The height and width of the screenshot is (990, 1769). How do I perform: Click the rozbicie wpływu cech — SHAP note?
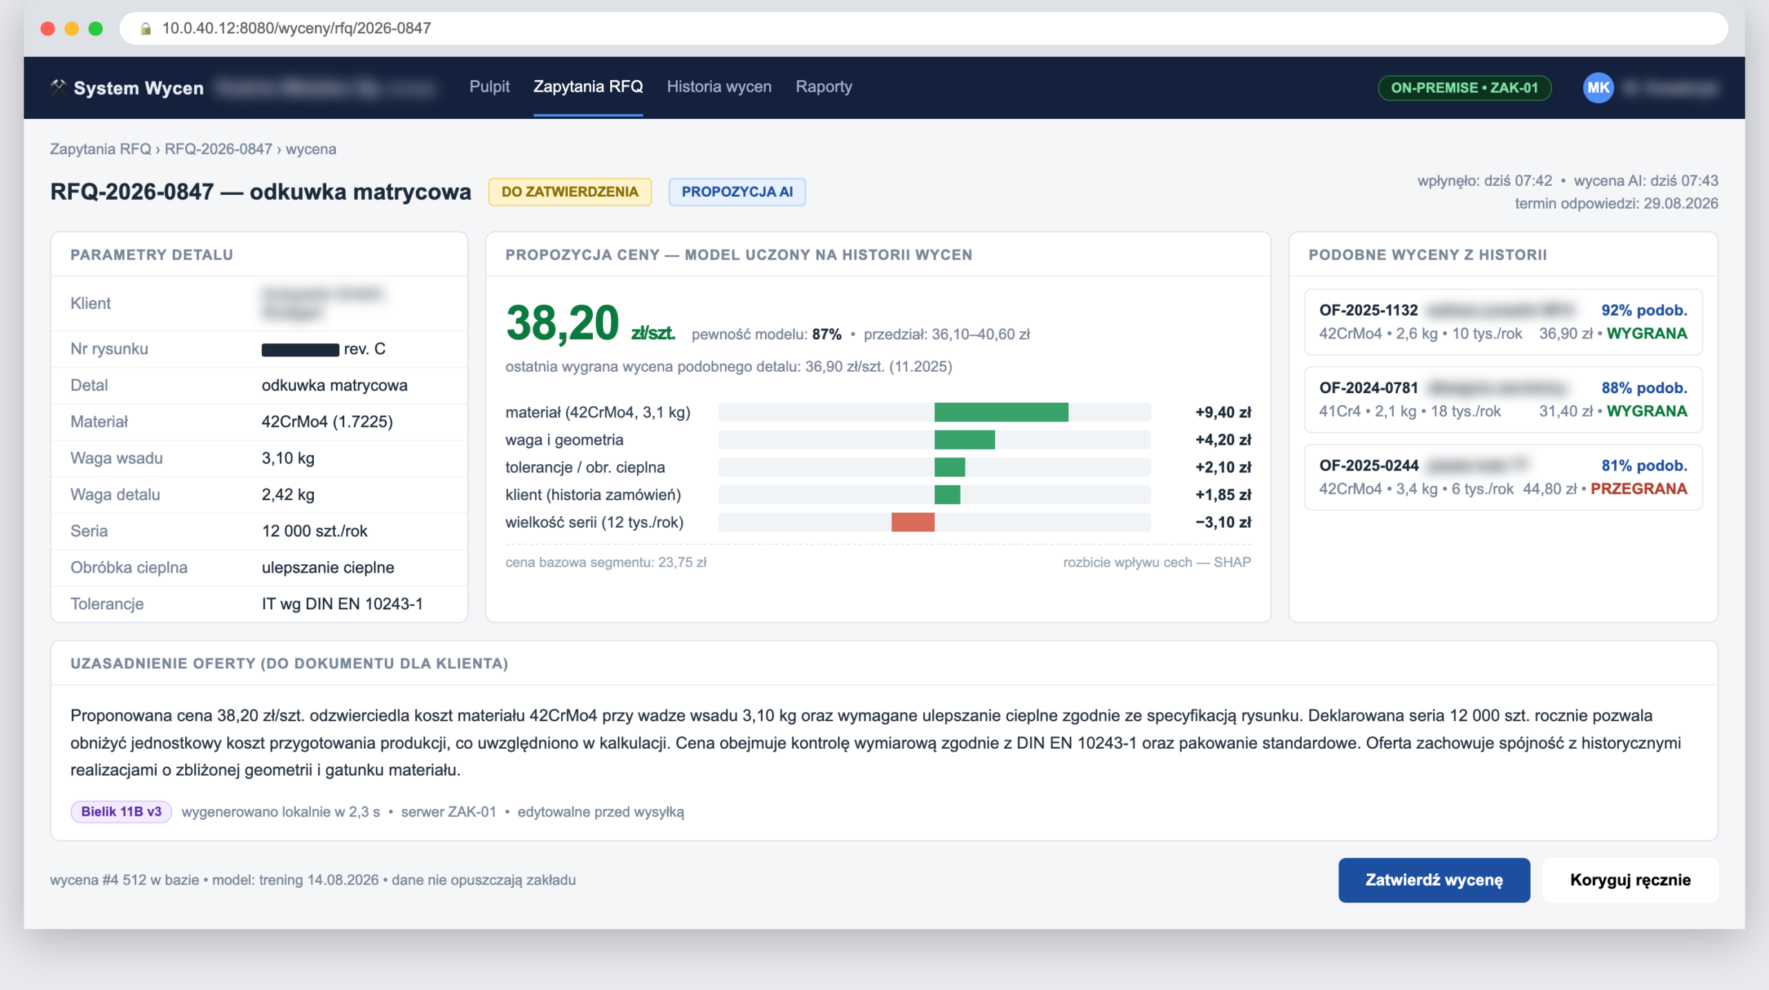1157,562
